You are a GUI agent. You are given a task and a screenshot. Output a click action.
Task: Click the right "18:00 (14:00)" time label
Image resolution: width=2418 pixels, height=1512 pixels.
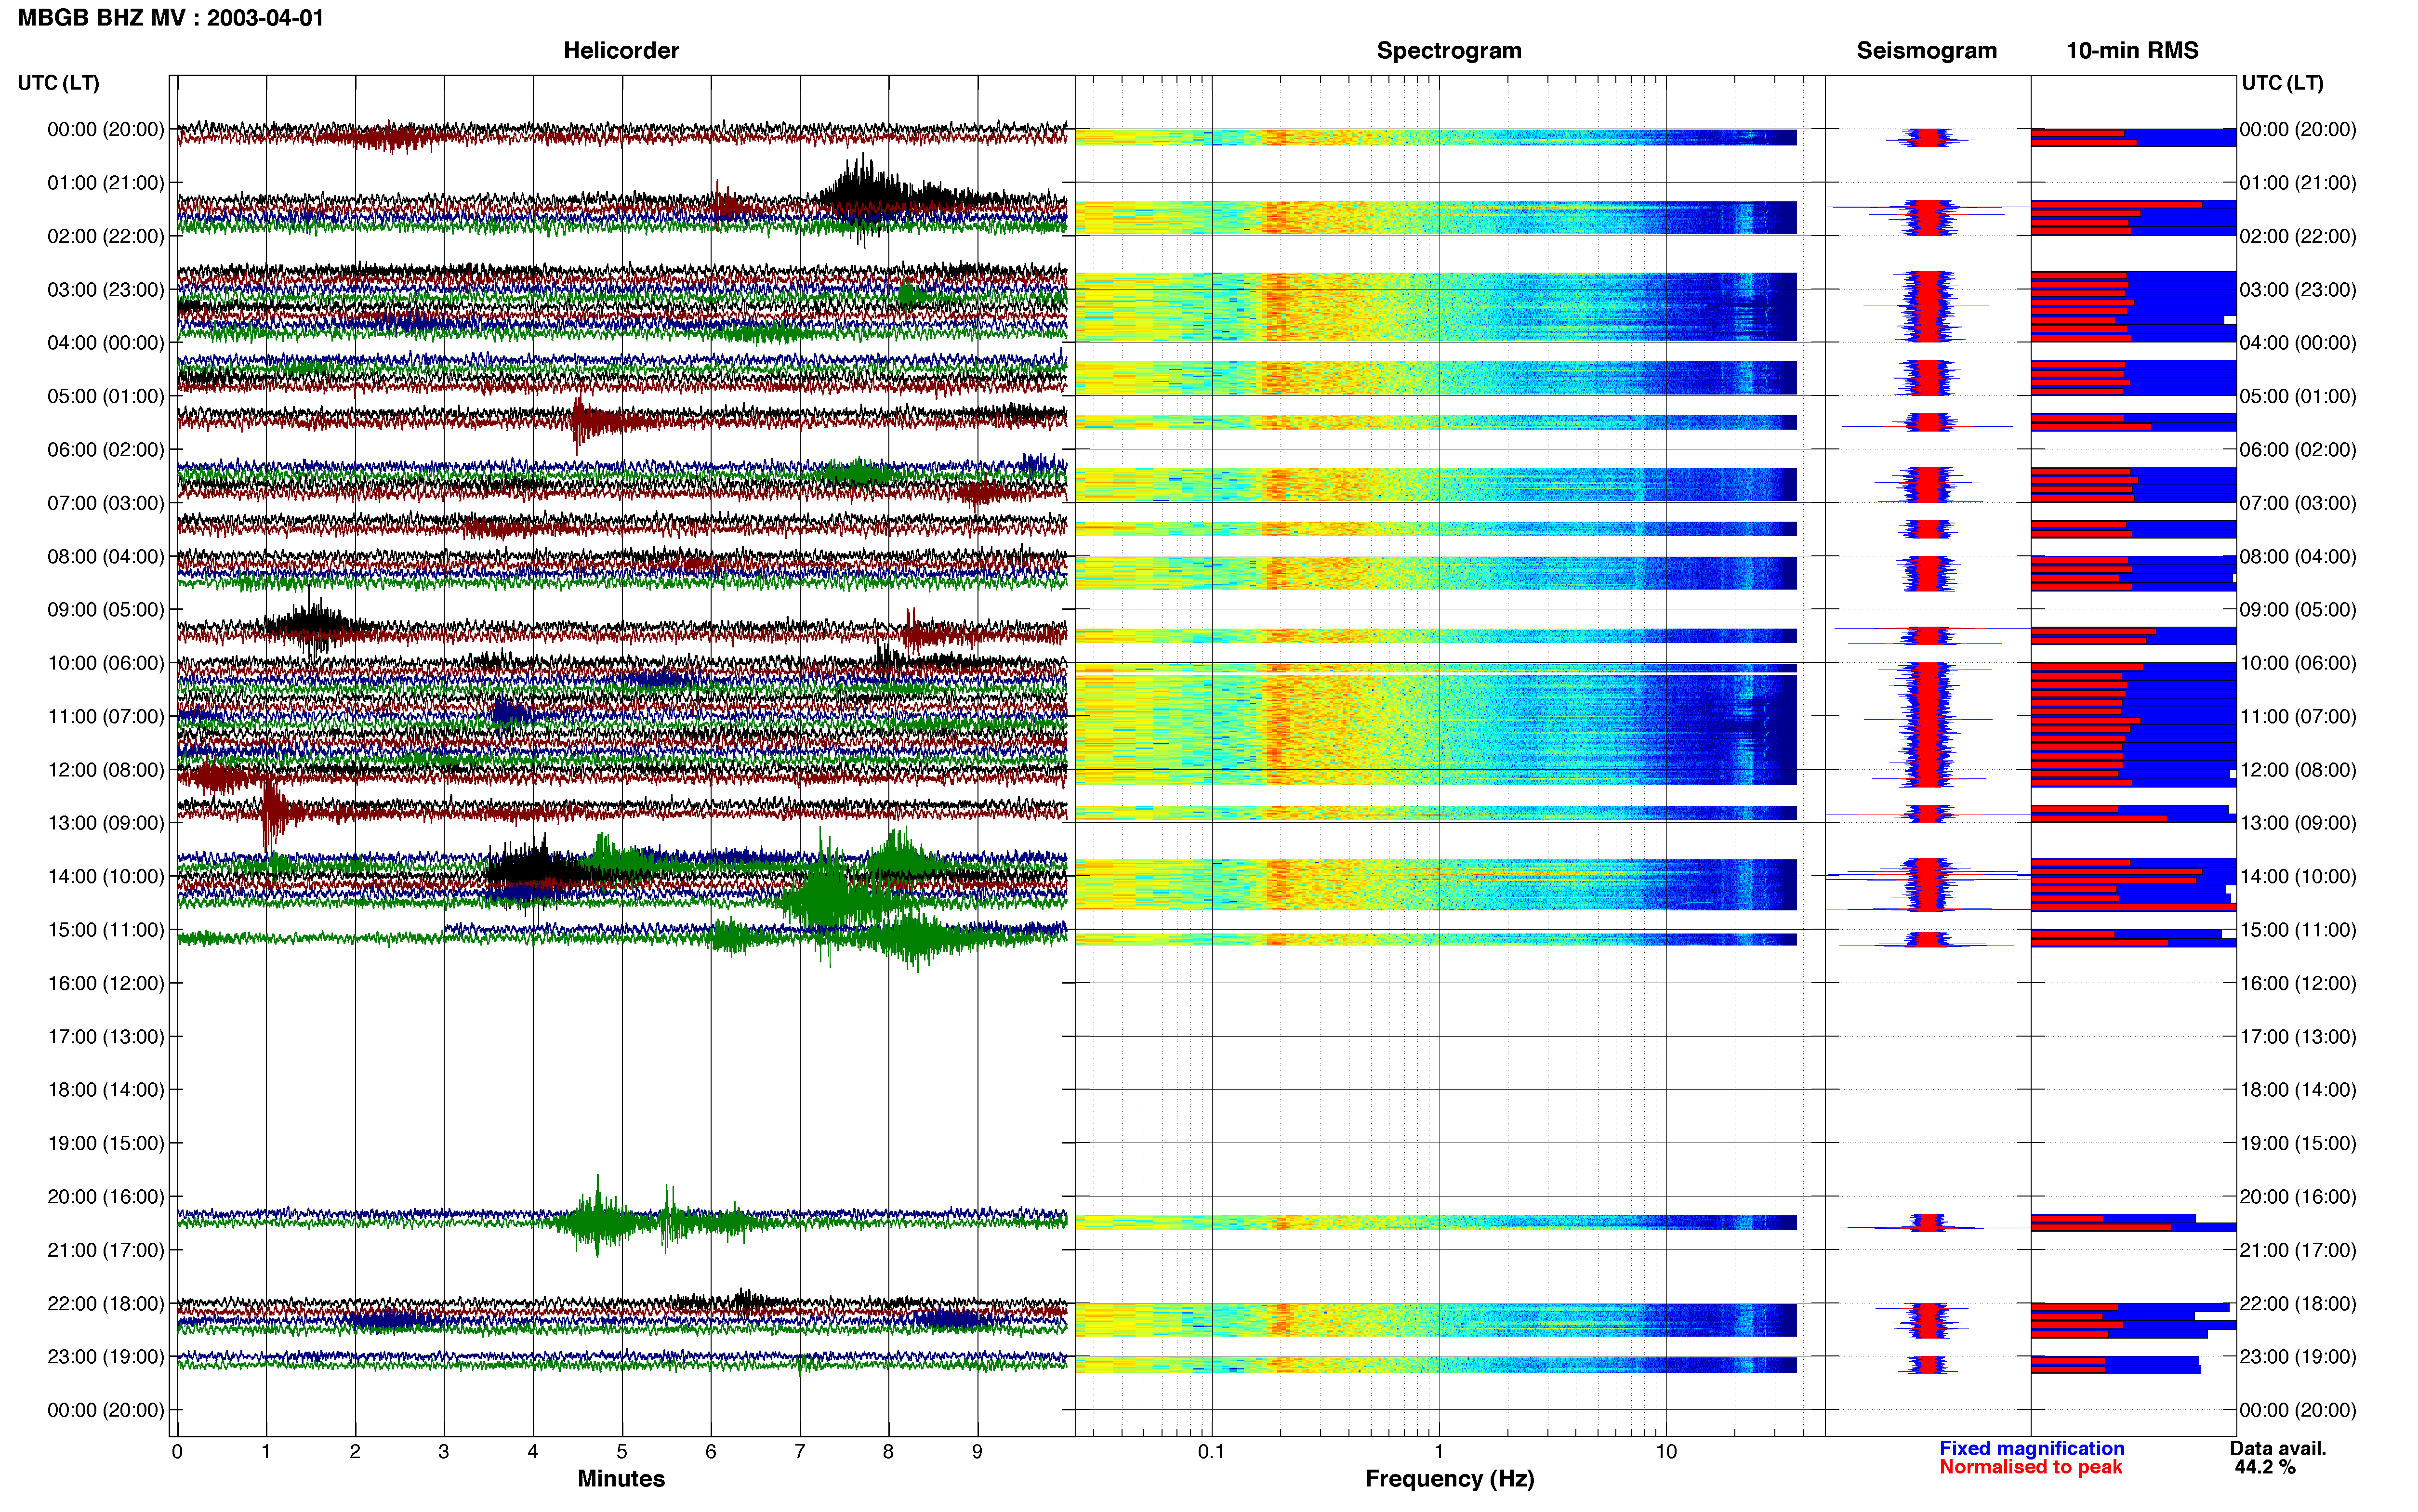coord(2298,1090)
